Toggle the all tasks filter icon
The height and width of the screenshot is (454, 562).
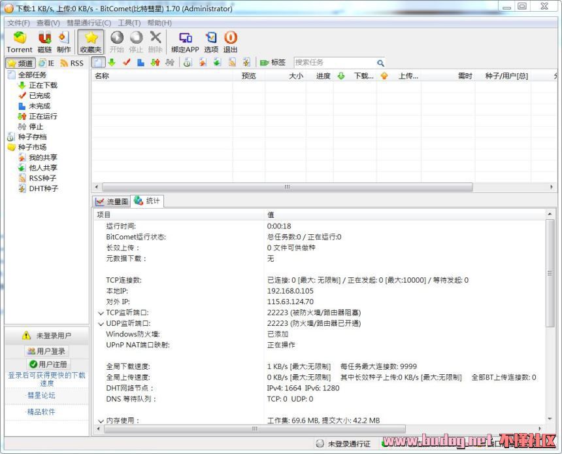(98, 62)
